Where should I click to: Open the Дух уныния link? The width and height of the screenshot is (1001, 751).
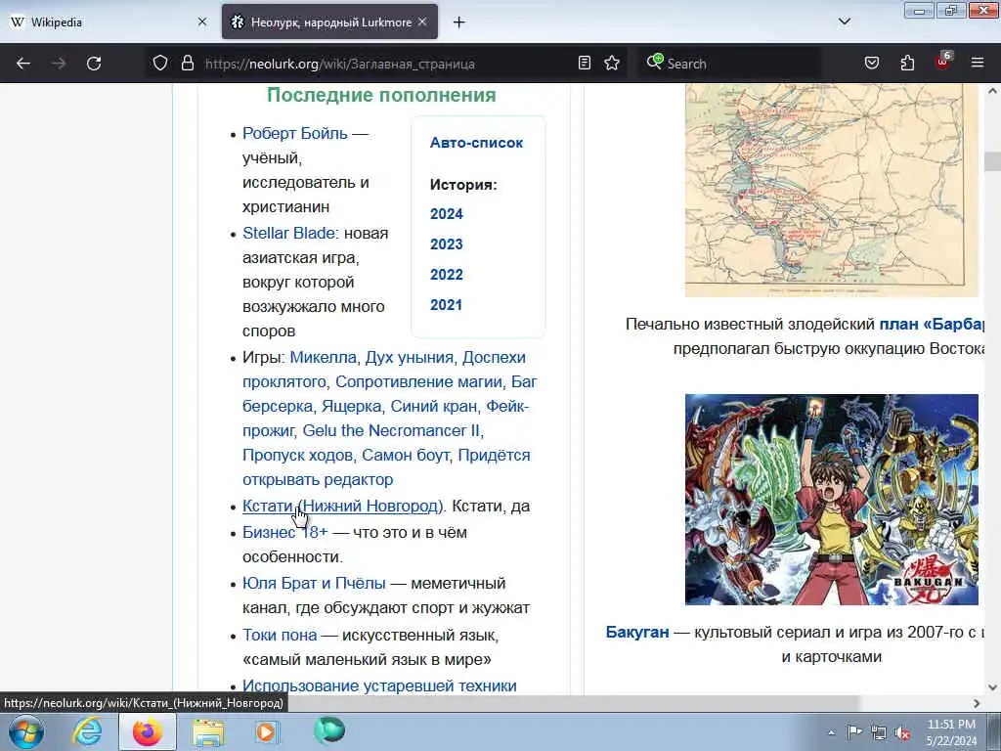tap(410, 358)
